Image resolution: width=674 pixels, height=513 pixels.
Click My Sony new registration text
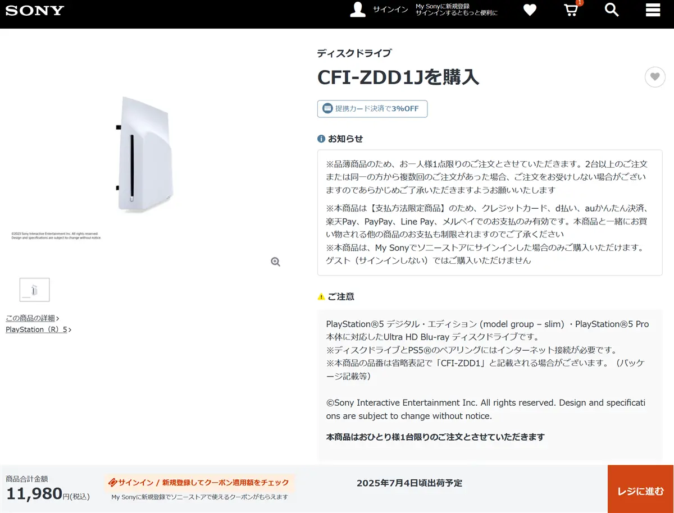point(456,10)
